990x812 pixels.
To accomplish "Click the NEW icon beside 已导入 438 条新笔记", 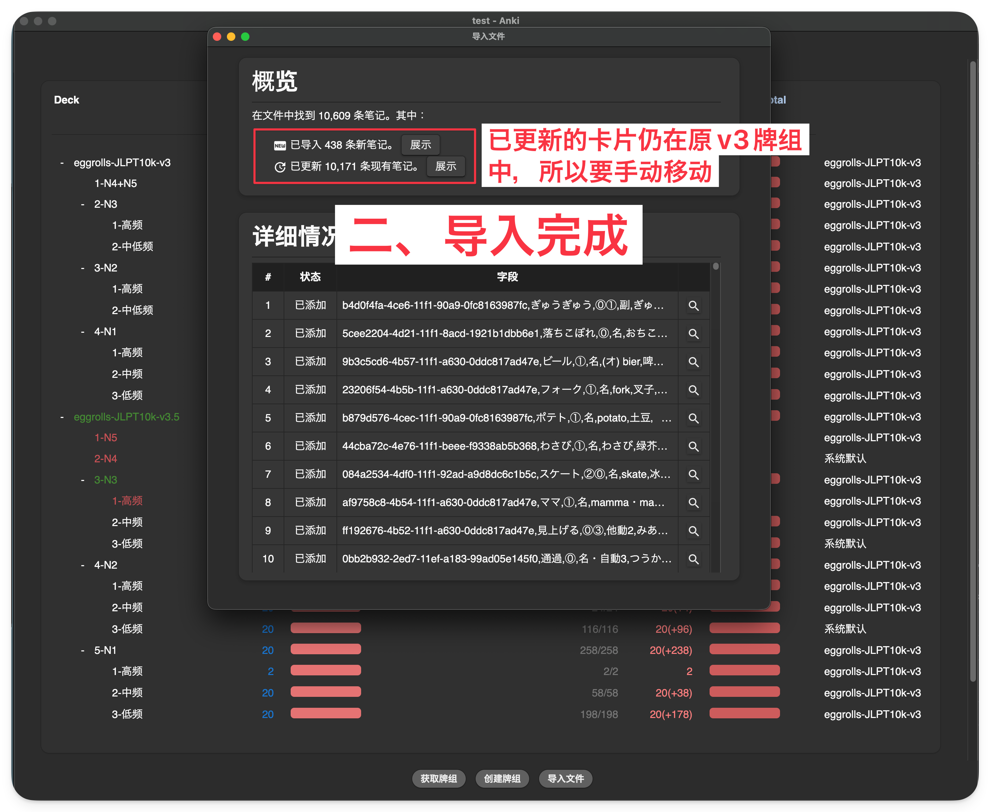I will click(280, 145).
